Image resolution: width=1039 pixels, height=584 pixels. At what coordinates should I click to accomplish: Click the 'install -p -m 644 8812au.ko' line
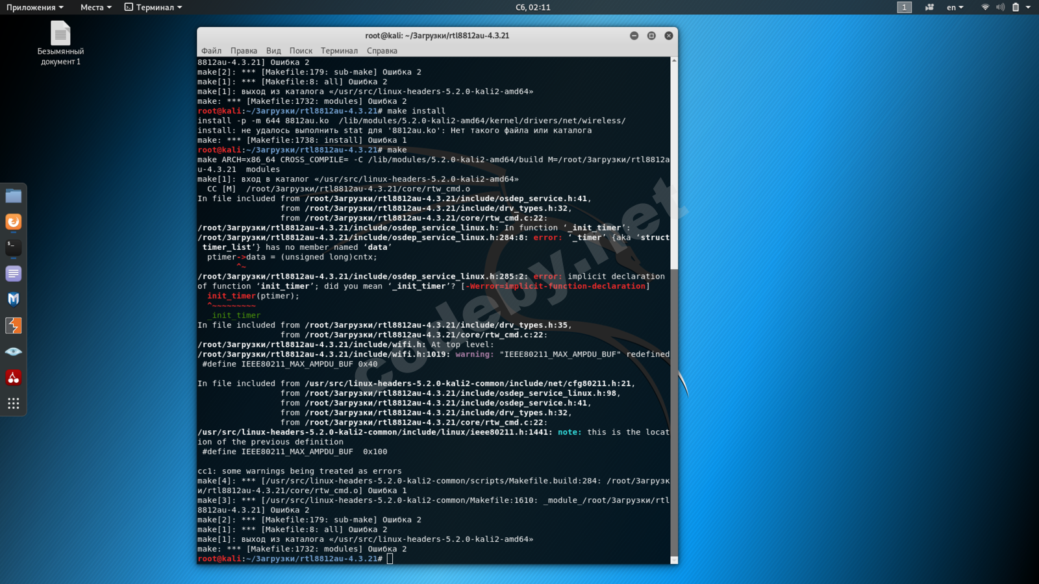(x=412, y=121)
